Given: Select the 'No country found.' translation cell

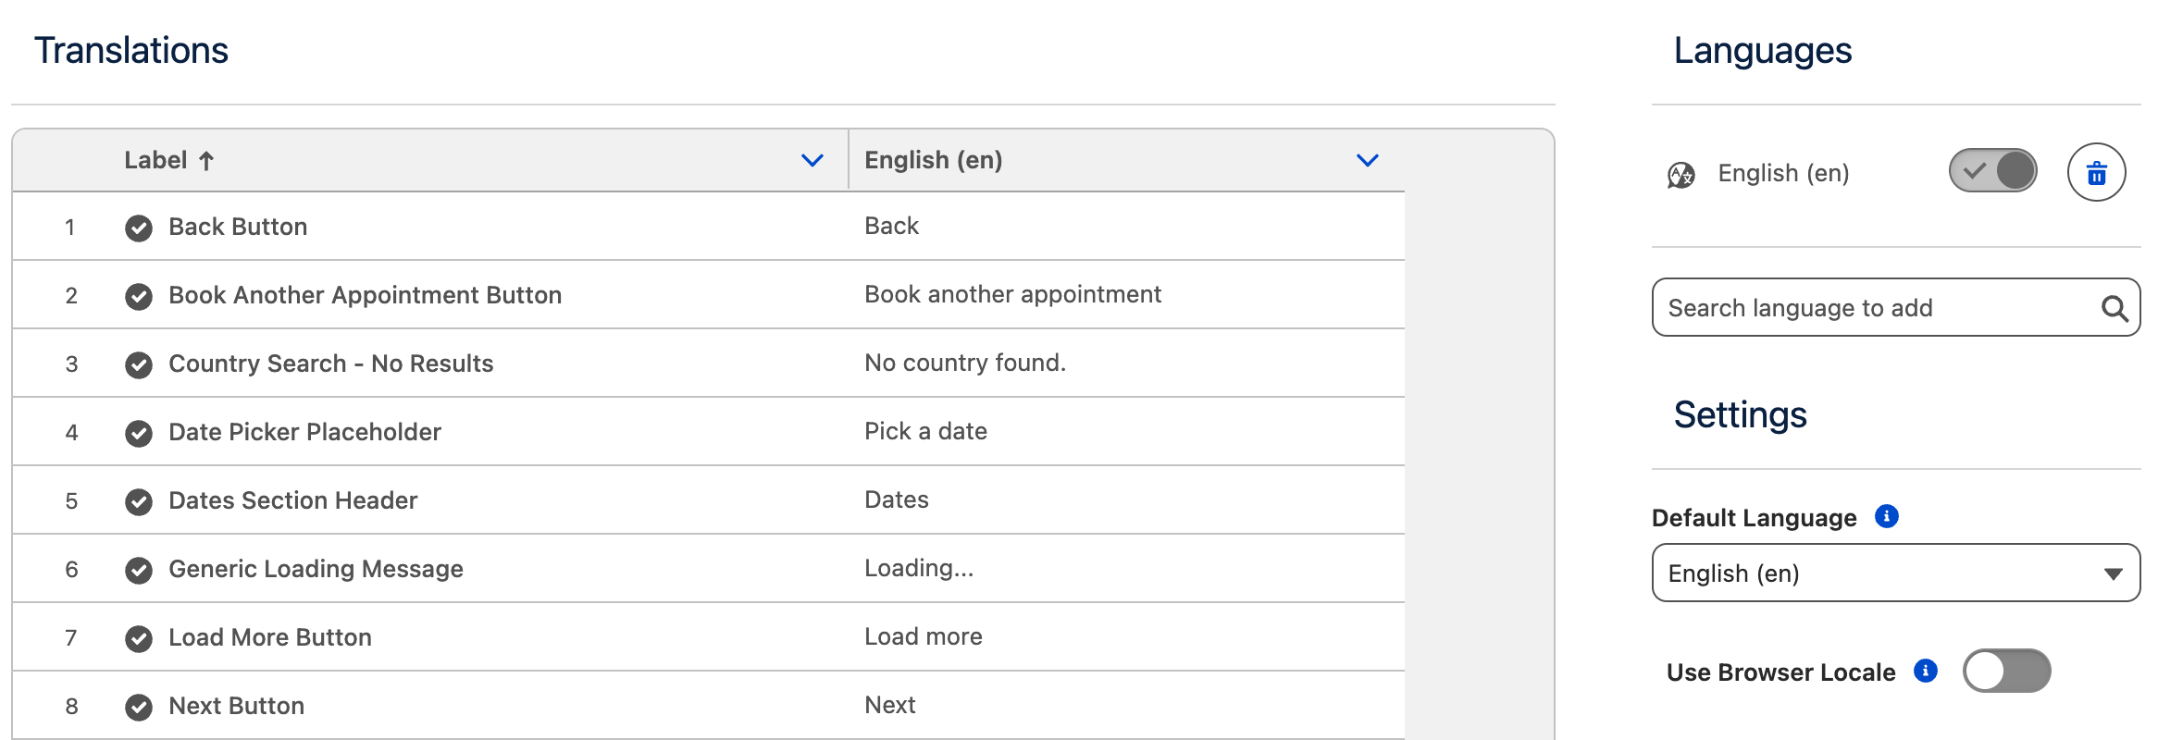Looking at the screenshot, I should point(1126,364).
